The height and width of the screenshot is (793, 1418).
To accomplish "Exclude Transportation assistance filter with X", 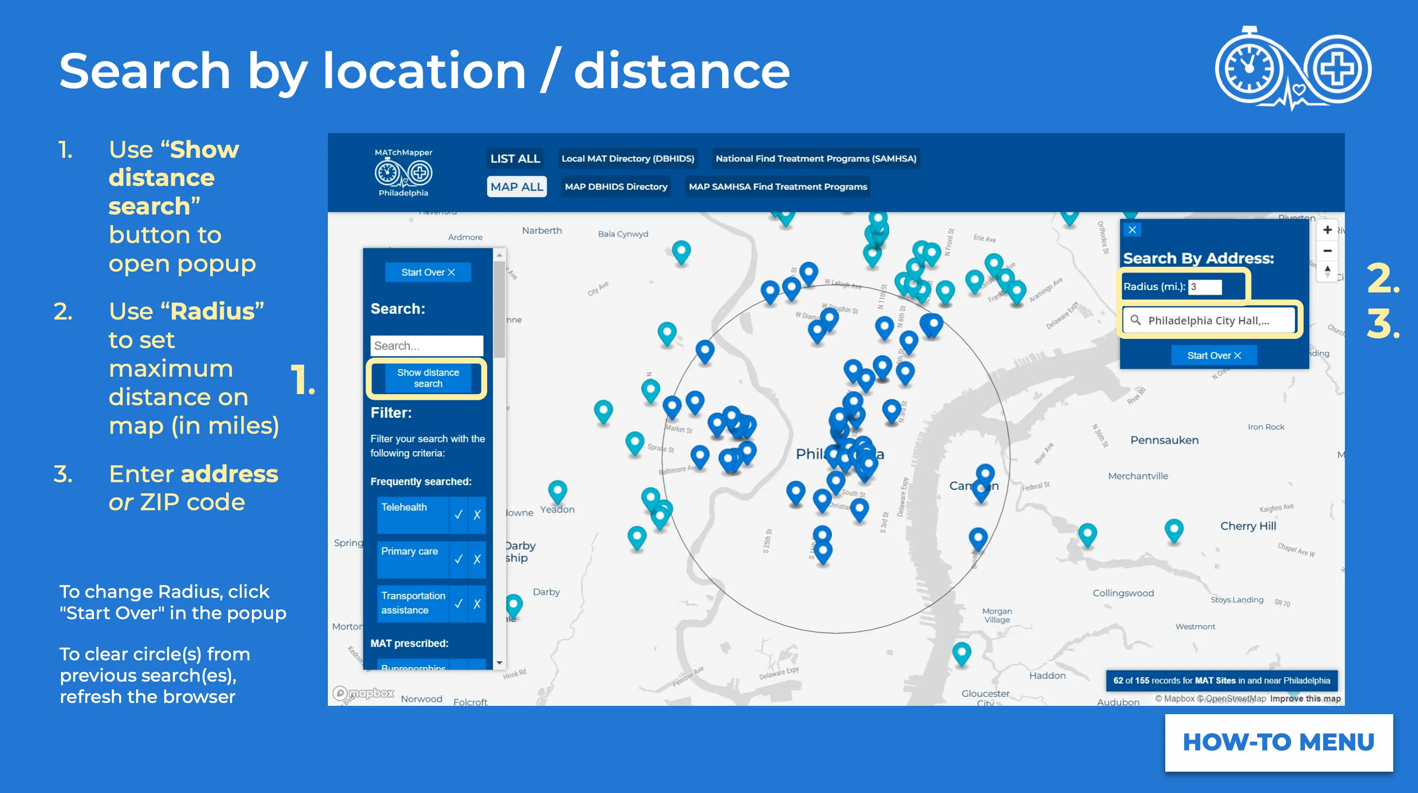I will 477,604.
